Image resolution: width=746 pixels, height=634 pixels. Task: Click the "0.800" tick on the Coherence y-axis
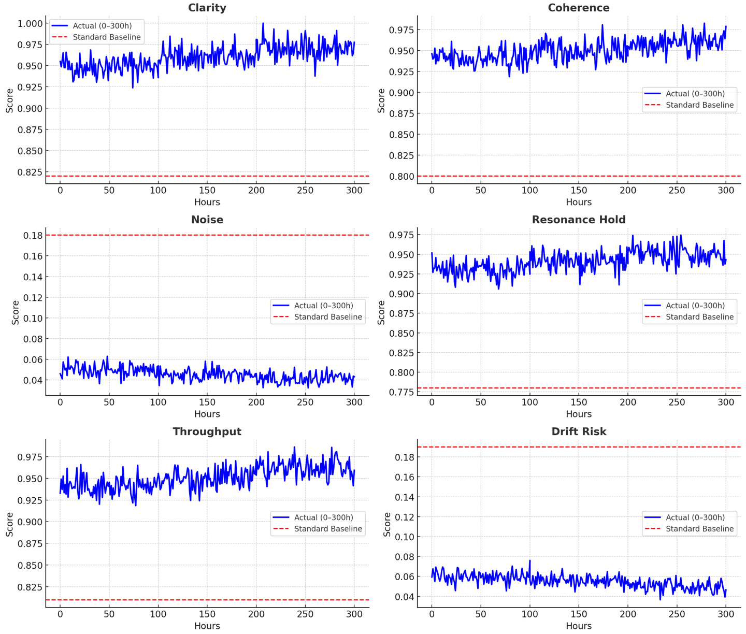(x=401, y=177)
